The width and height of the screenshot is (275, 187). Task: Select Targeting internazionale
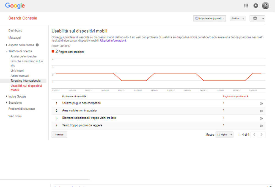coord(25,81)
